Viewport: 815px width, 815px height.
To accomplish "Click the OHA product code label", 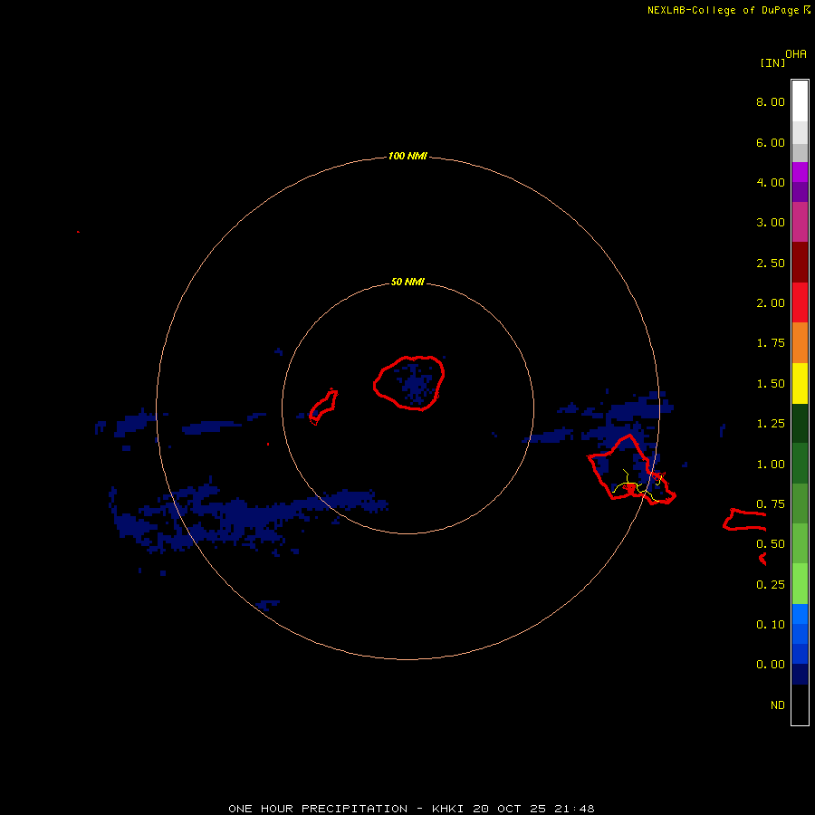I will (x=796, y=54).
